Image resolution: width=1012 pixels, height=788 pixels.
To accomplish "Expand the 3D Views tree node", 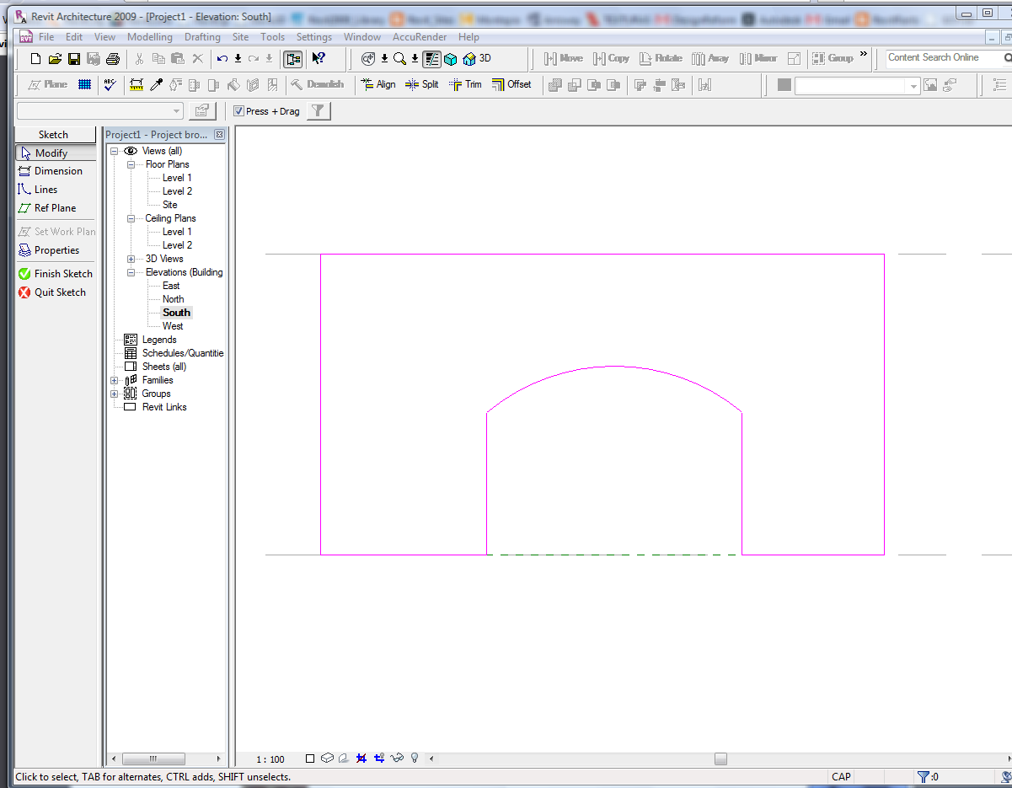I will (x=131, y=259).
